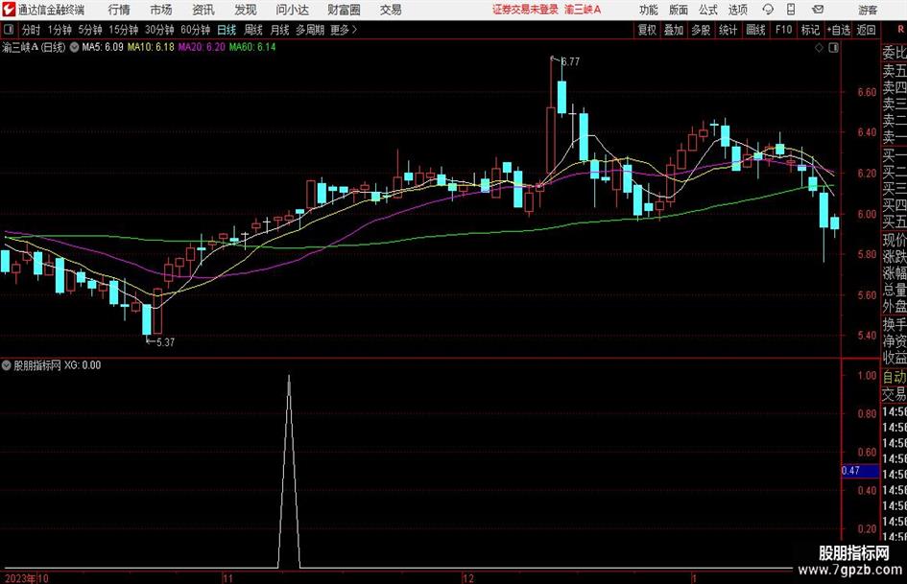Click the highlighted 0.47 axis value
Screen dimensions: 907x584
click(x=860, y=471)
